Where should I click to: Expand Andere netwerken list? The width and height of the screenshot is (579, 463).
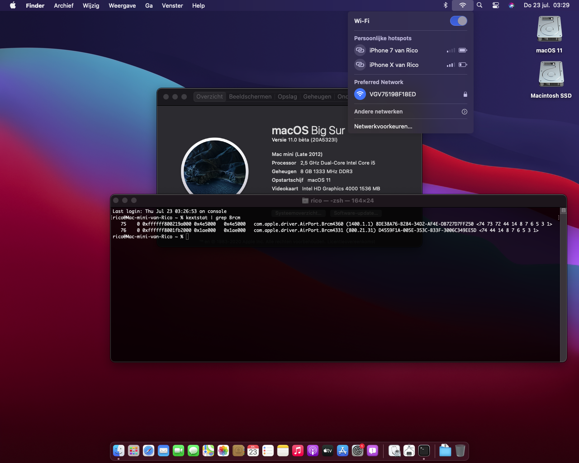pyautogui.click(x=464, y=112)
